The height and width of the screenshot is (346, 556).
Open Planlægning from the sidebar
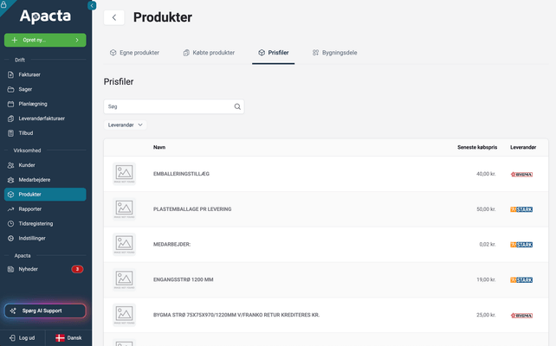pyautogui.click(x=34, y=104)
